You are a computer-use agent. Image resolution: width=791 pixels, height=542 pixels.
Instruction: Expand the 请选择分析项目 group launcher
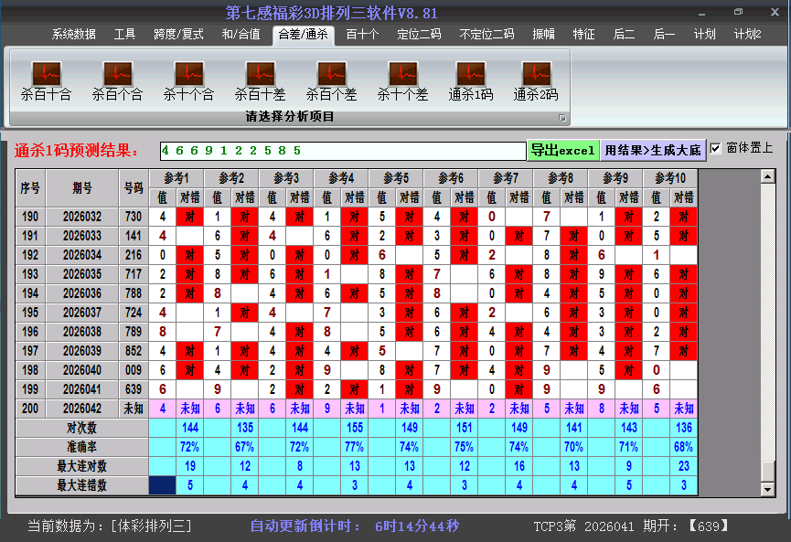562,118
